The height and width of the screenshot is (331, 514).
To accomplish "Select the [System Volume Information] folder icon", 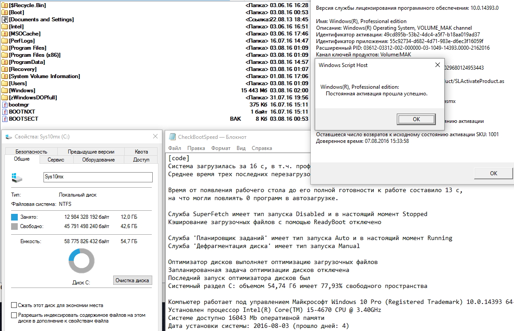I will click(x=4, y=76).
